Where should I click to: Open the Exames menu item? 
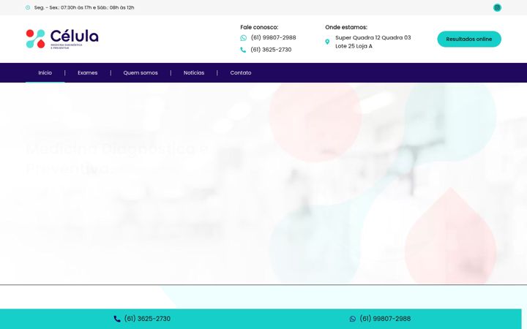87,72
